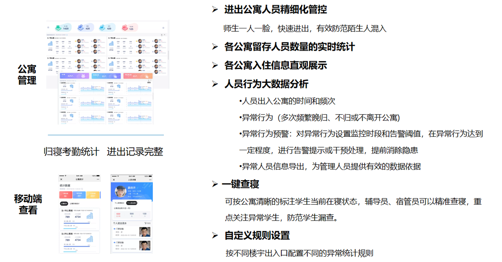Click the right carousel arrow beside stat cards

click(163, 27)
